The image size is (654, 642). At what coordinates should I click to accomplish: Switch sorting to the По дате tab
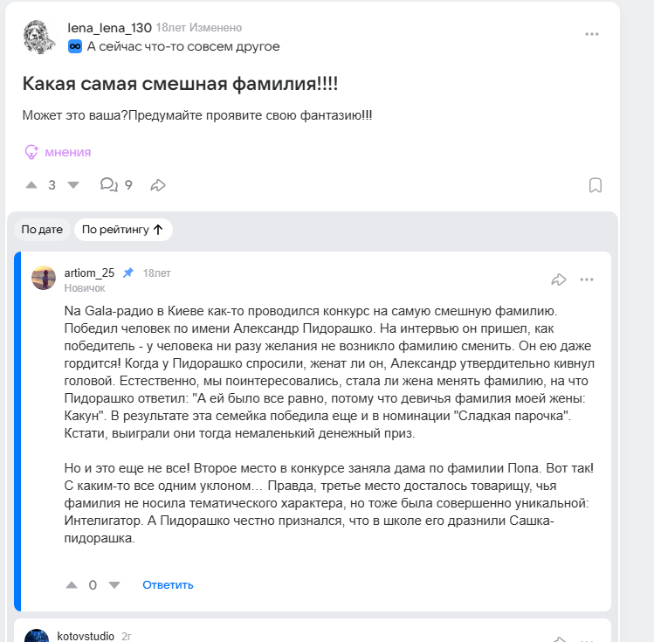pos(42,230)
